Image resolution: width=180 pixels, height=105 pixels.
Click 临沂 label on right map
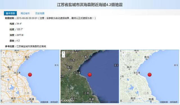(x=129, y=67)
